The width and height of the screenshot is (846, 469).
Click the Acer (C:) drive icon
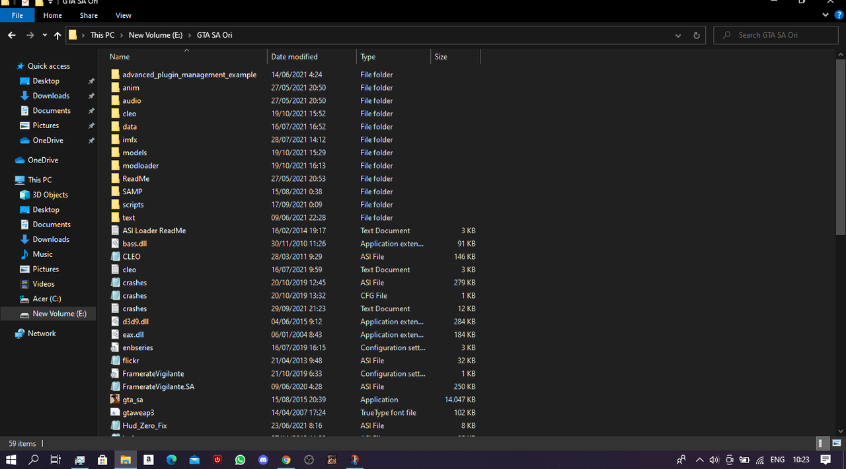25,299
